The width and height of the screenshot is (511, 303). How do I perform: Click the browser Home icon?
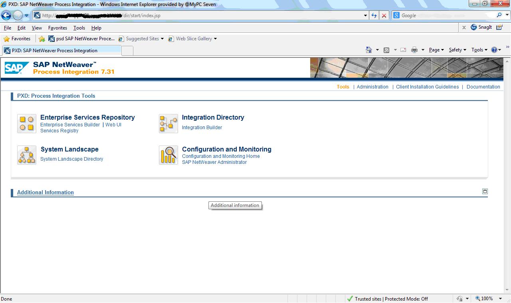[x=369, y=50]
